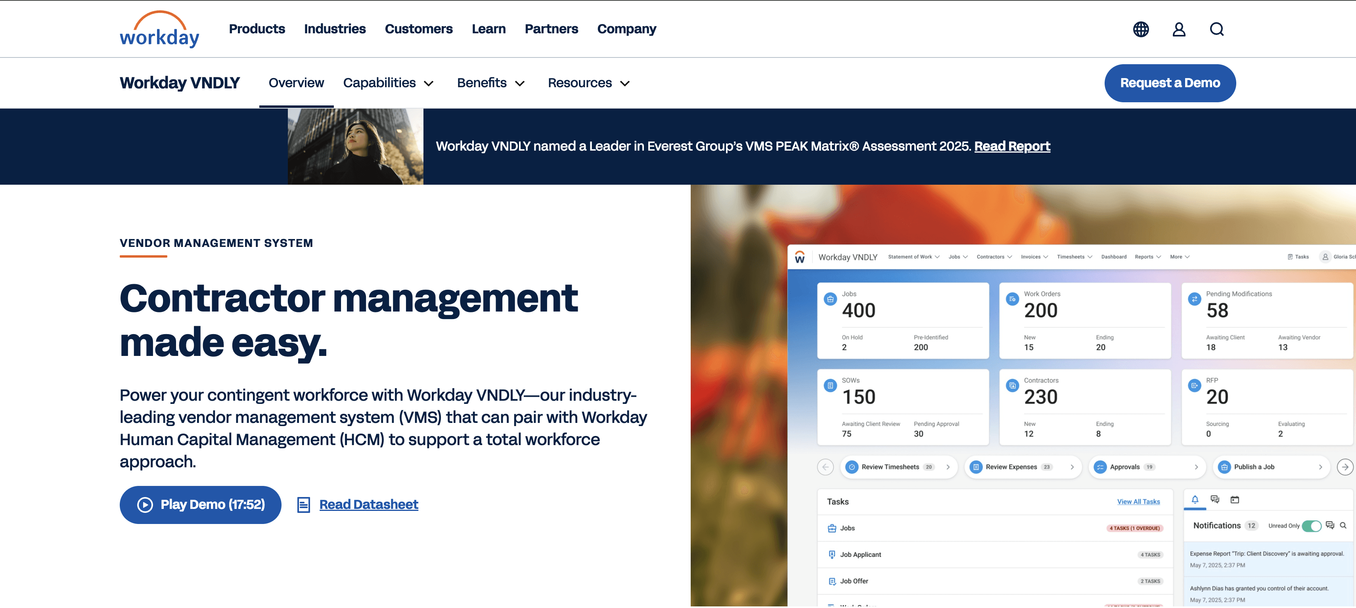
Task: Click the datasheet document icon
Action: coord(304,505)
